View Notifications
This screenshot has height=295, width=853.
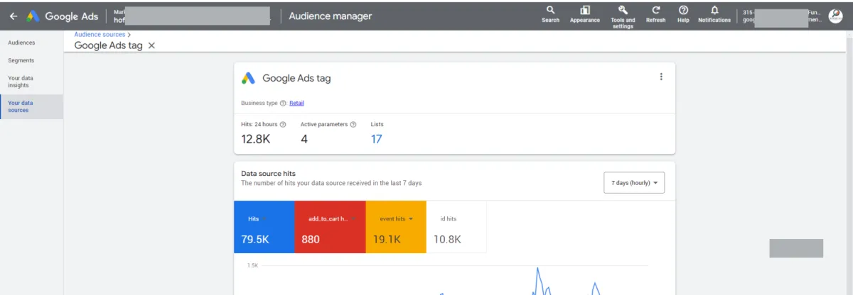click(x=714, y=14)
